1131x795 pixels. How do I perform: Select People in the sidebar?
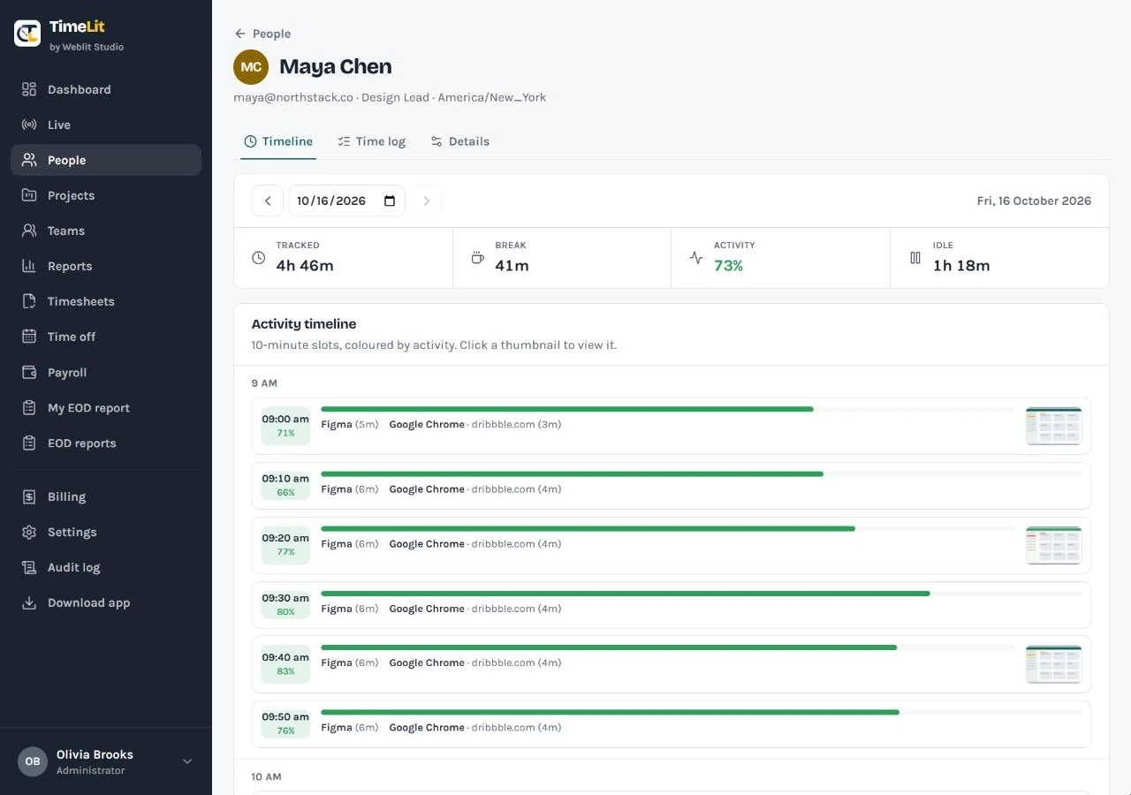click(x=106, y=160)
